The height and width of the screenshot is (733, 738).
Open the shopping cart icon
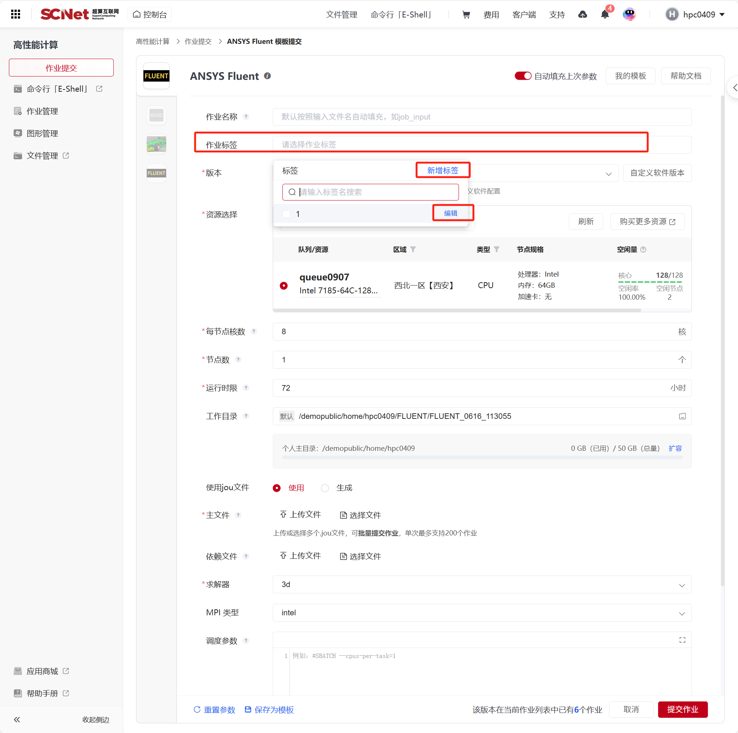tap(466, 14)
